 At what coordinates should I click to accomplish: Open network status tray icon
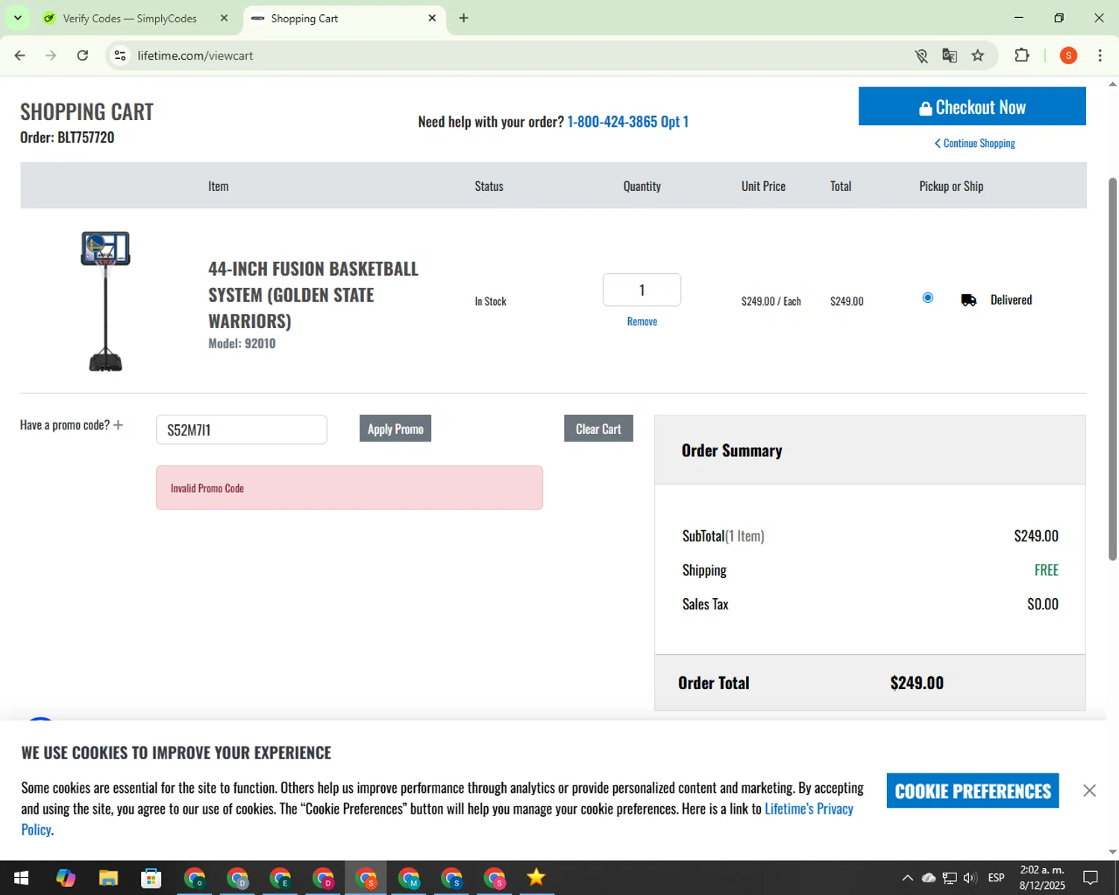pos(950,878)
